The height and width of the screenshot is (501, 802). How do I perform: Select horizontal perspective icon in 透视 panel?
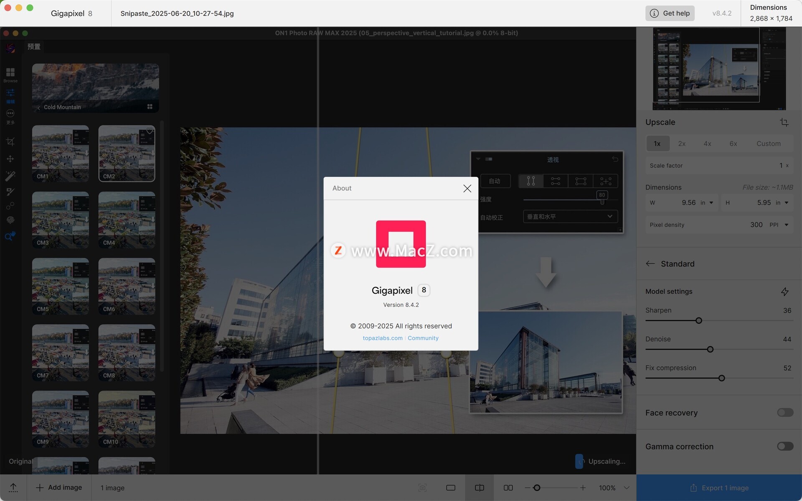pyautogui.click(x=556, y=181)
